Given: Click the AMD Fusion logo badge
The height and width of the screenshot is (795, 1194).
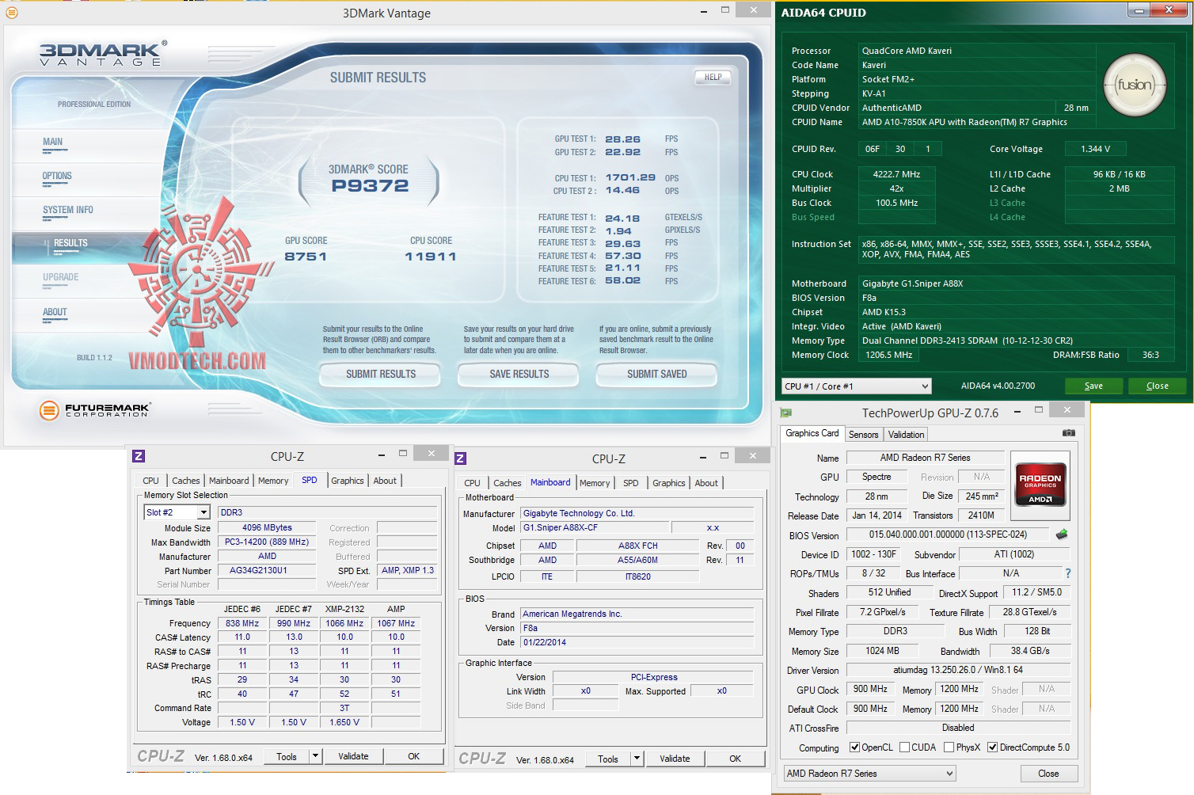Looking at the screenshot, I should click(x=1135, y=85).
